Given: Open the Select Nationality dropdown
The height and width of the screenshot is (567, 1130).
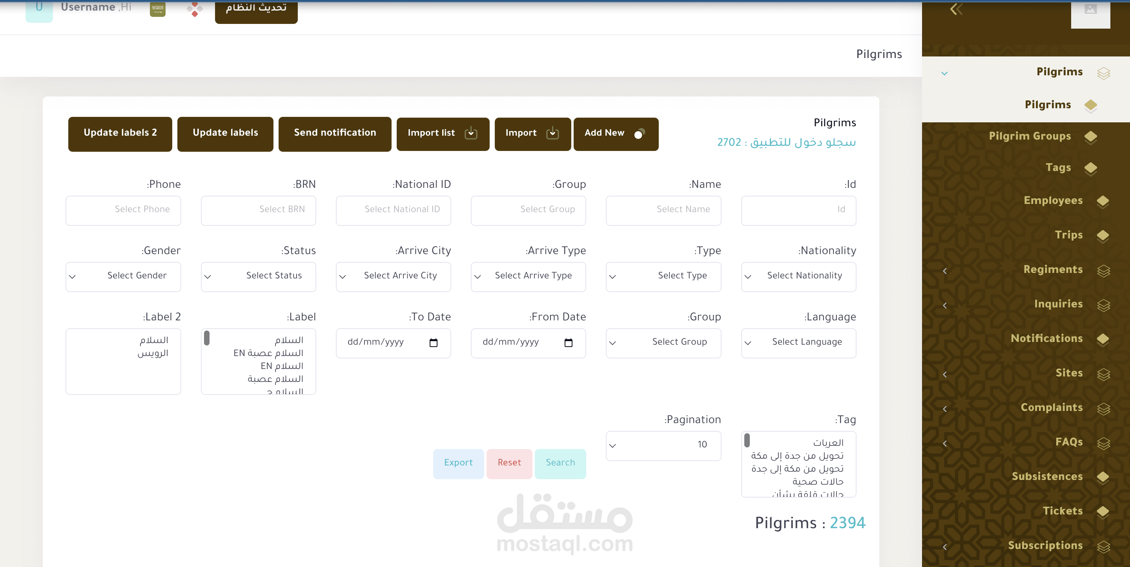Looking at the screenshot, I should (x=798, y=276).
